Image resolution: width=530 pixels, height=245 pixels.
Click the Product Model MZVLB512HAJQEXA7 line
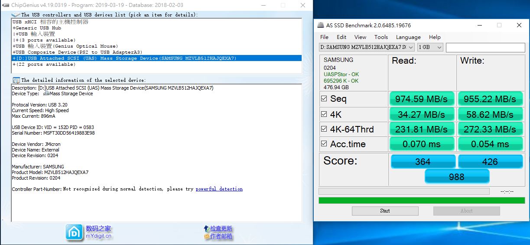click(50, 172)
